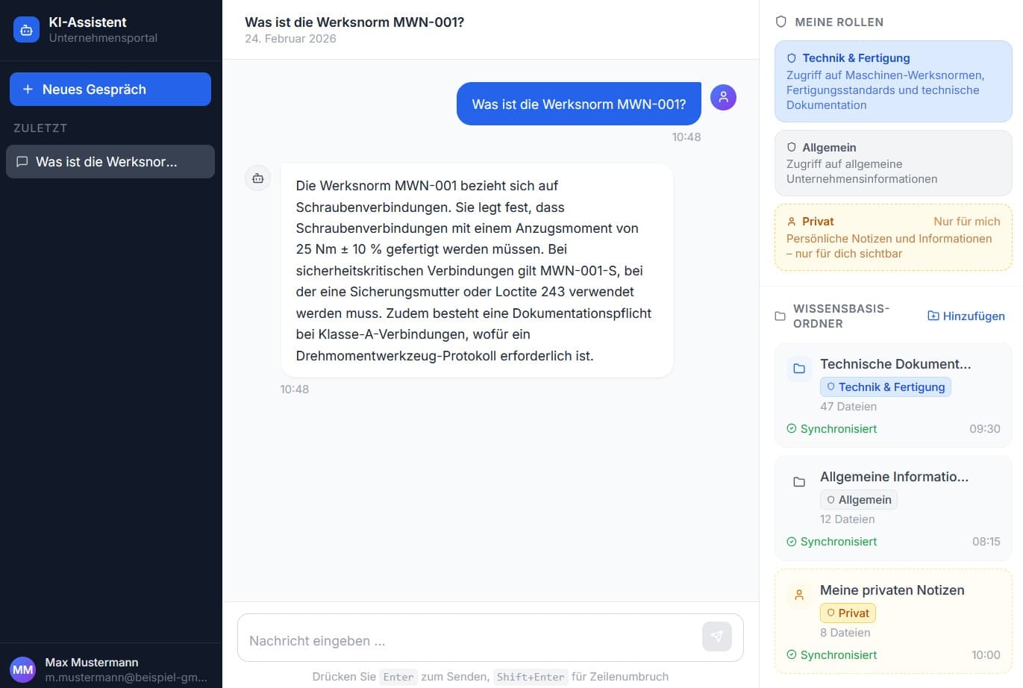The width and height of the screenshot is (1023, 688).
Task: Click the purple user avatar next to the question
Action: coord(723,97)
